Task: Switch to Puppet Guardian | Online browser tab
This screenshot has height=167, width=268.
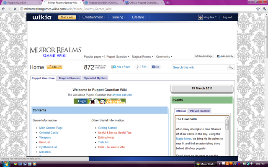Action: point(103,3)
